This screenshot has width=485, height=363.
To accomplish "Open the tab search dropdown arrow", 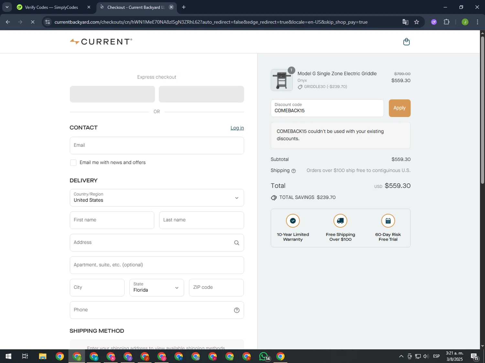I will click(7, 7).
